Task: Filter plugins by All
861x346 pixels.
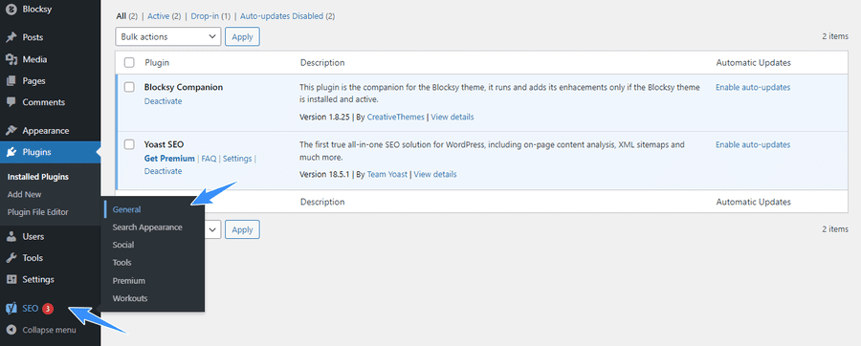Action: pyautogui.click(x=121, y=16)
